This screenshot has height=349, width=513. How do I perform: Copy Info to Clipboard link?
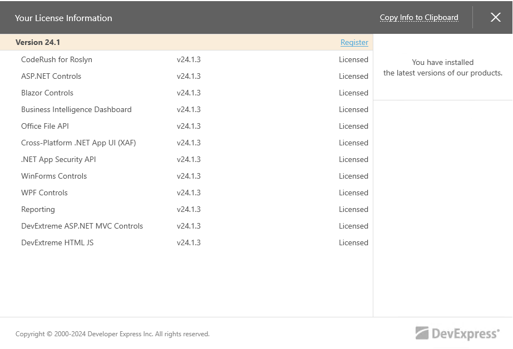(x=419, y=18)
